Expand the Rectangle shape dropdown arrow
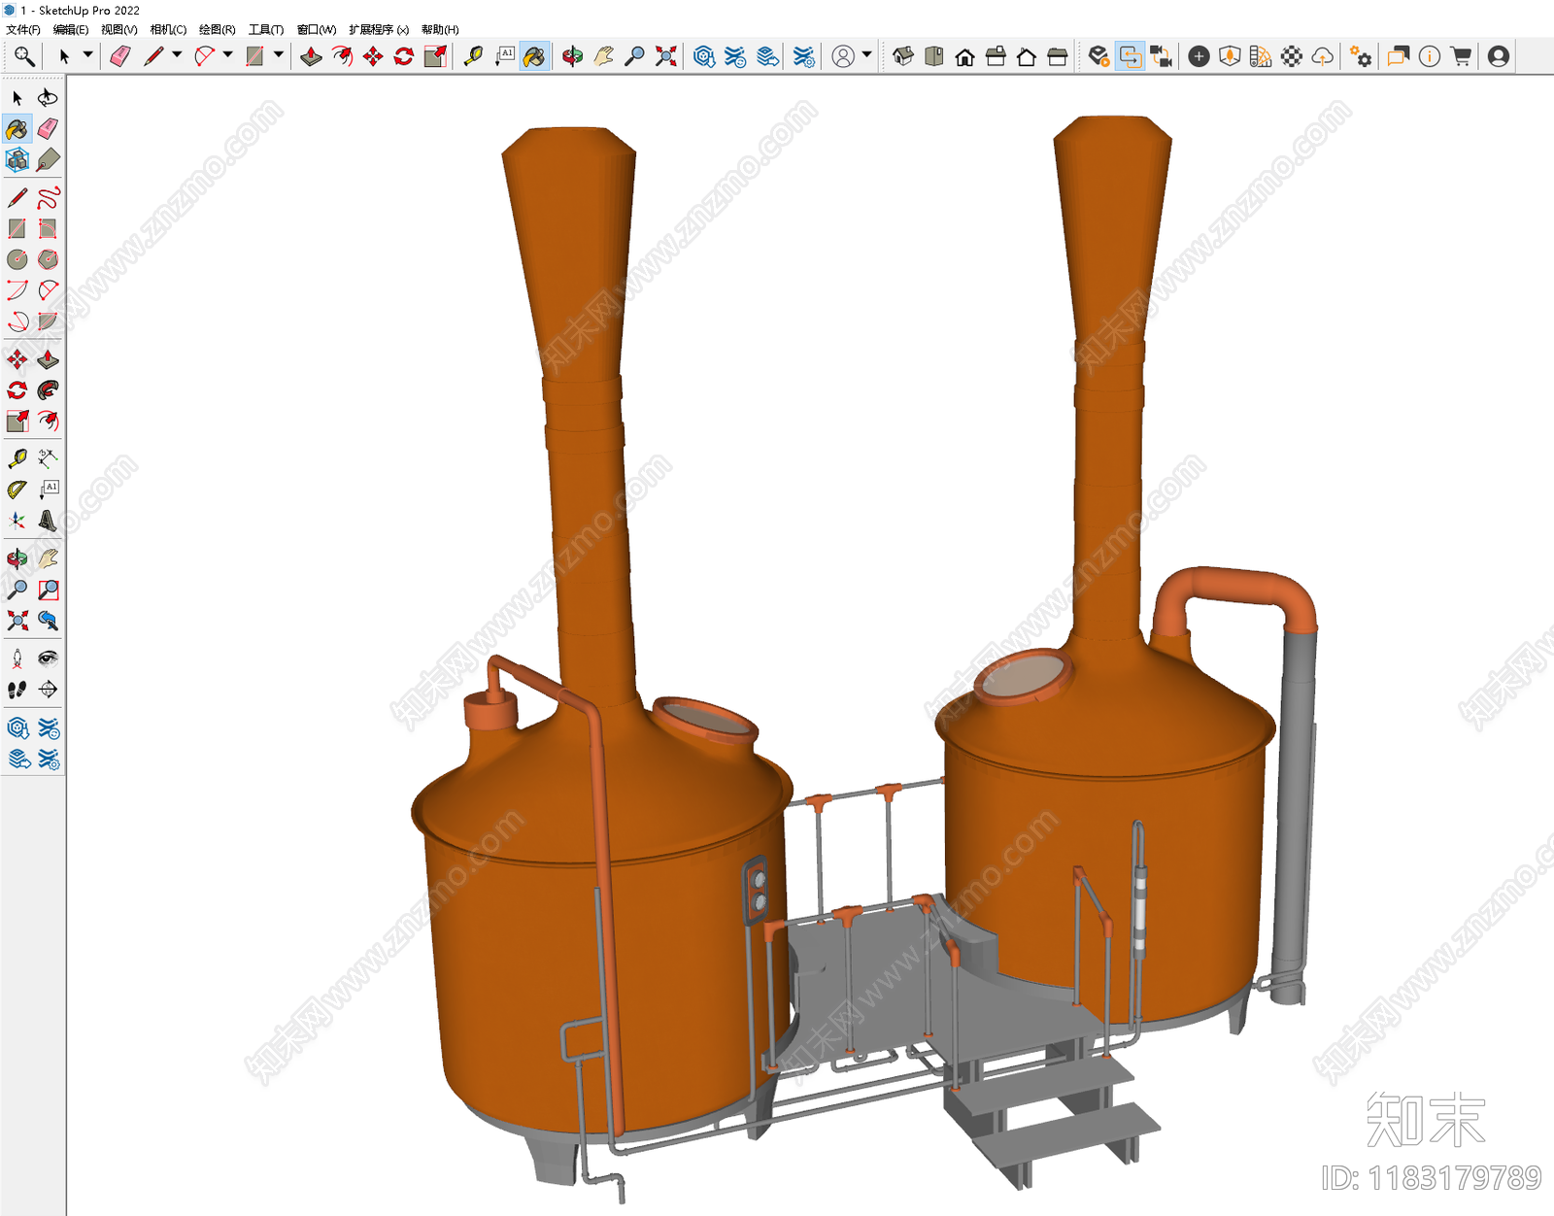Image resolution: width=1554 pixels, height=1216 pixels. 279,55
